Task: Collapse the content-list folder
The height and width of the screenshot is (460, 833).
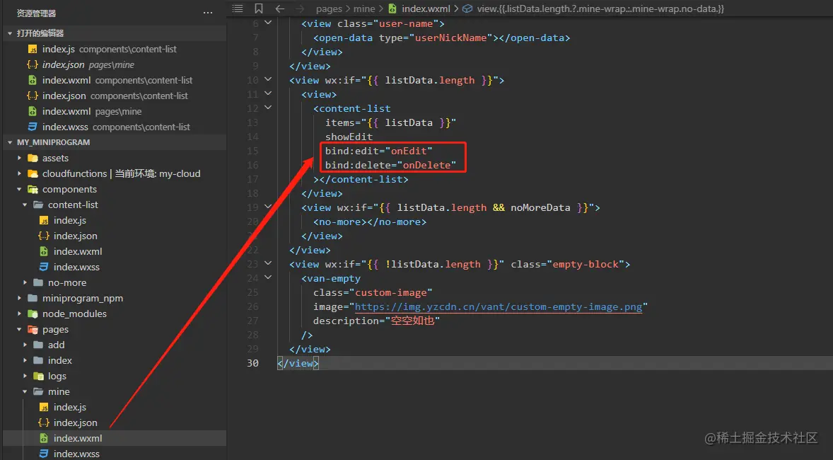Action: 25,205
